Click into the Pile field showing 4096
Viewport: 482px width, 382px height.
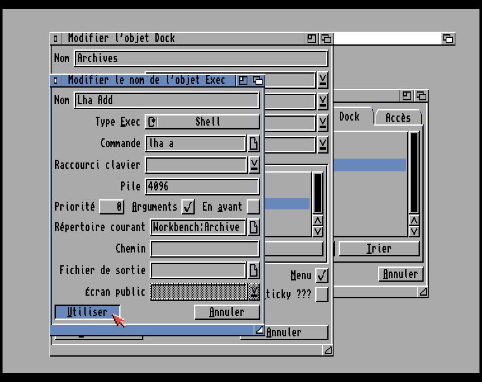coord(202,187)
